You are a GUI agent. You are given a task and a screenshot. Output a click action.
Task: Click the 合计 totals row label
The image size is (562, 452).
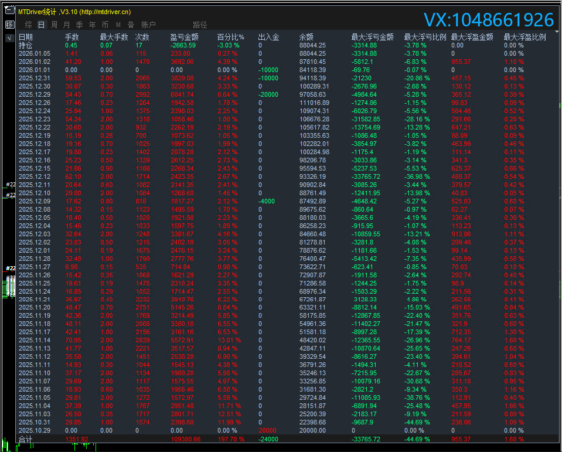click(26, 439)
